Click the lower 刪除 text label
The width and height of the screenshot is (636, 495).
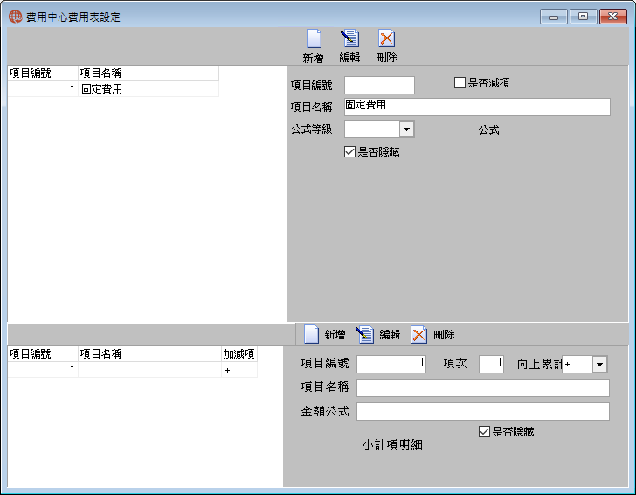(444, 335)
